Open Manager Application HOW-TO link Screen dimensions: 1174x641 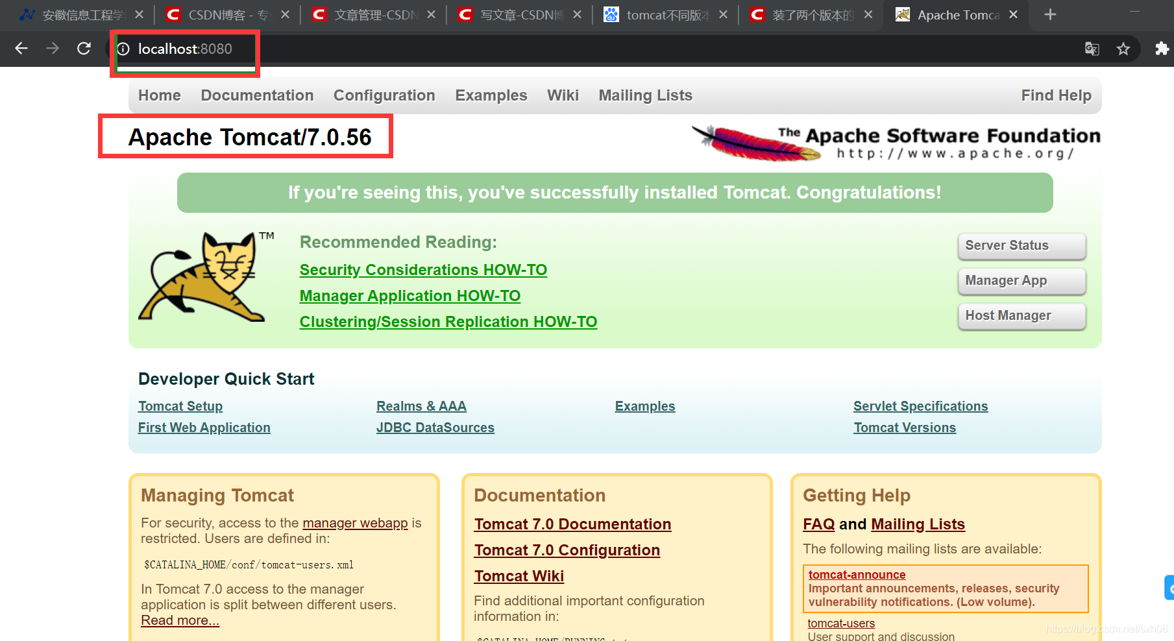tap(410, 296)
